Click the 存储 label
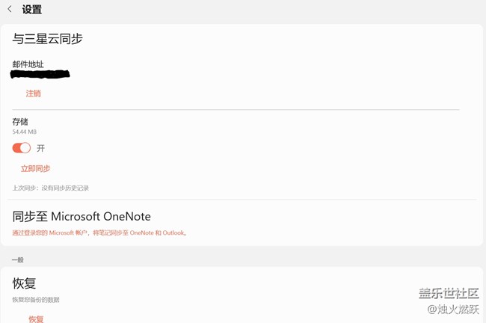The height and width of the screenshot is (323, 486). [x=20, y=121]
